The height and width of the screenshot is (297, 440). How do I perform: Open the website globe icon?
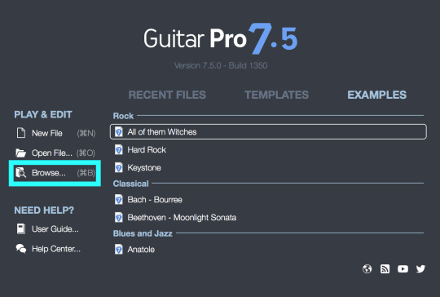tap(367, 269)
